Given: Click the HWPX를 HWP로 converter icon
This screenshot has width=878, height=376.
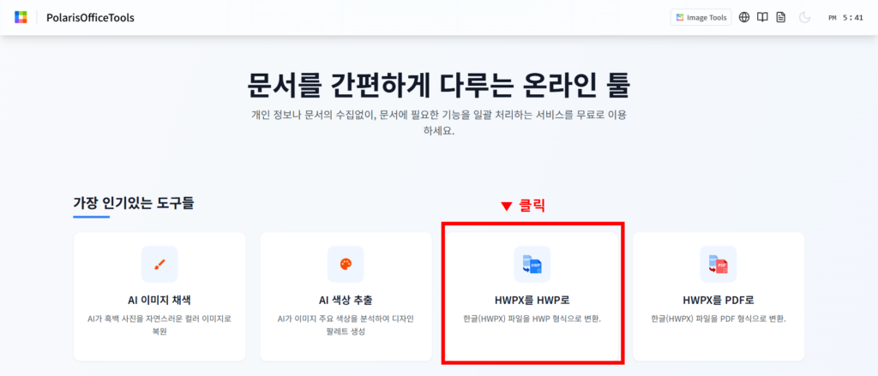Looking at the screenshot, I should click(x=532, y=264).
